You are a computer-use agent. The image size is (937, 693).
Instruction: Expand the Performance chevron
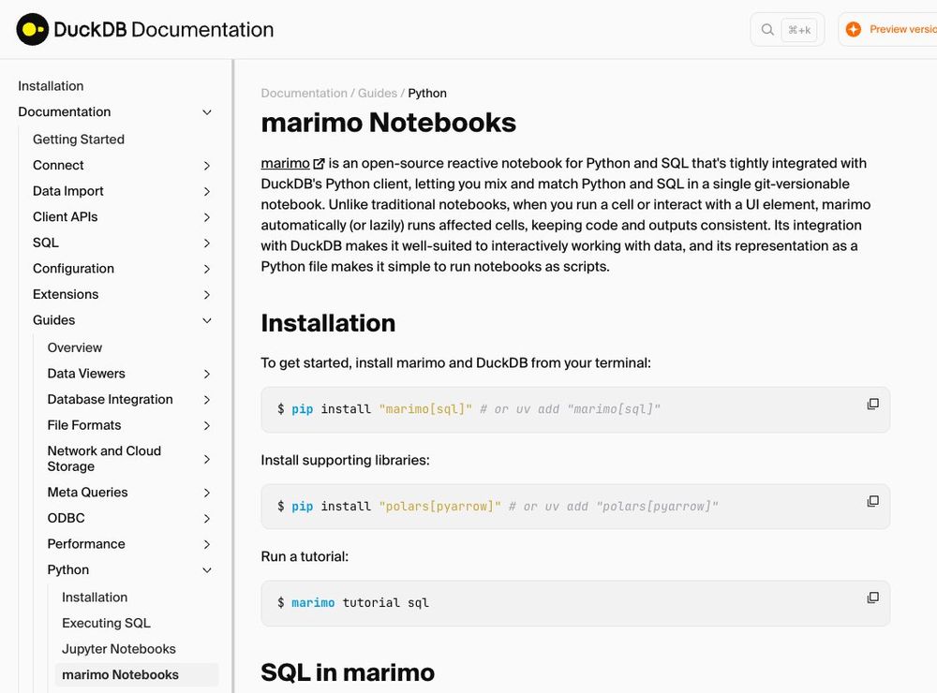click(x=207, y=544)
